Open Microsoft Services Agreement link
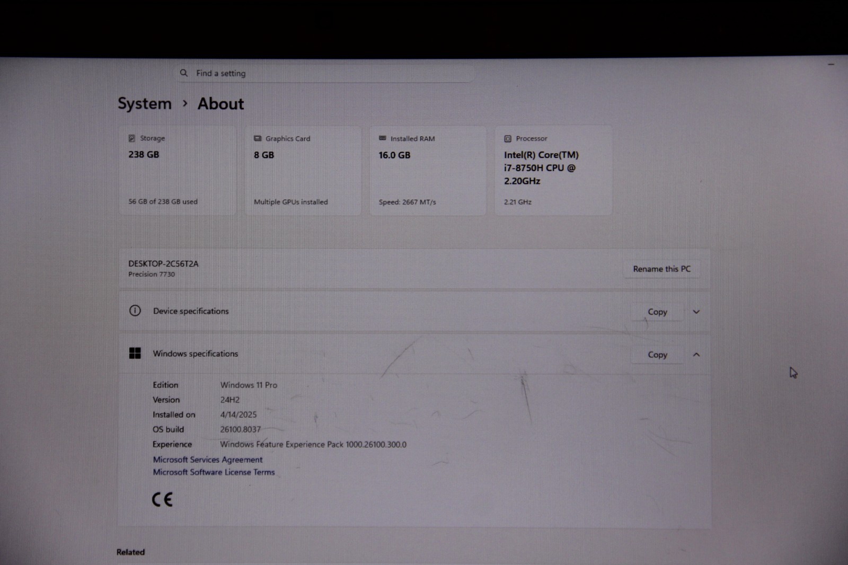Screen dimensions: 848x565 point(208,460)
